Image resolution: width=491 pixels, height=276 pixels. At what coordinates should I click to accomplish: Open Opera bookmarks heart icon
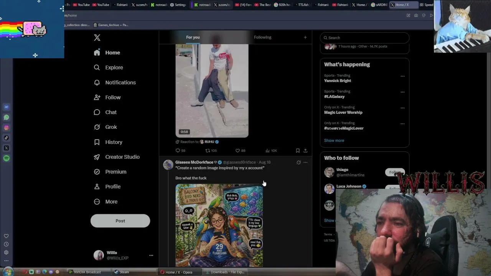[6, 236]
